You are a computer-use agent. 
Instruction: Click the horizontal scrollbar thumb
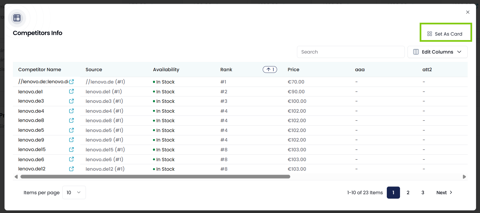pos(155,177)
